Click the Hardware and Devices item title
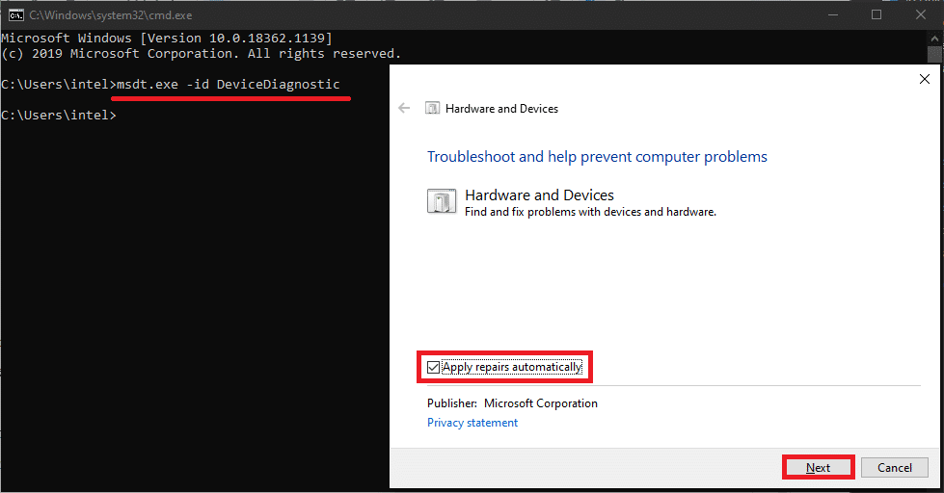 coord(539,195)
